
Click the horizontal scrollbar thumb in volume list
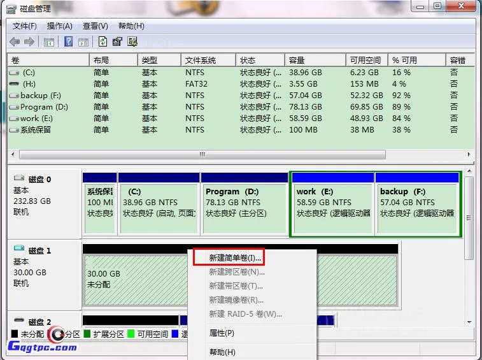coord(202,154)
